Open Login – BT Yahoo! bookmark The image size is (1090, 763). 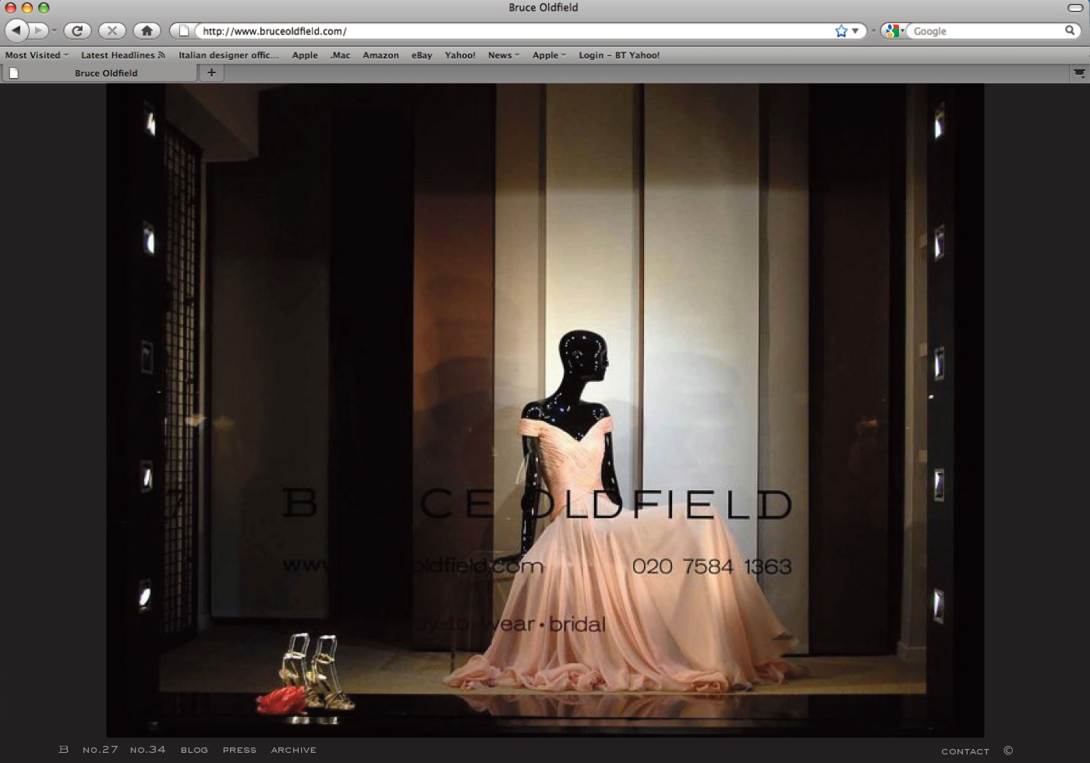[x=619, y=55]
